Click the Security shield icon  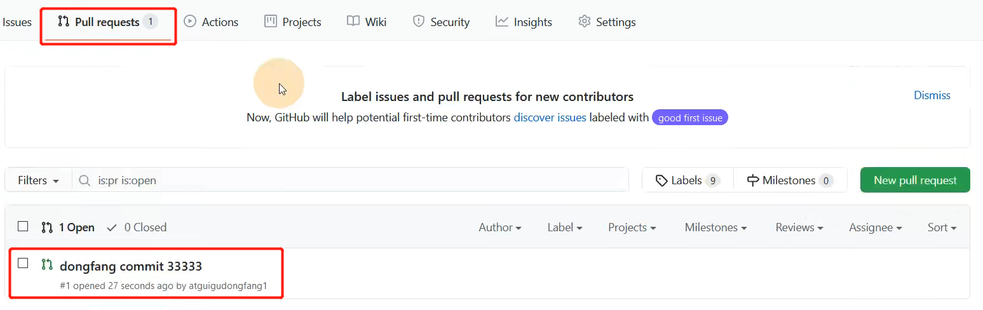418,21
